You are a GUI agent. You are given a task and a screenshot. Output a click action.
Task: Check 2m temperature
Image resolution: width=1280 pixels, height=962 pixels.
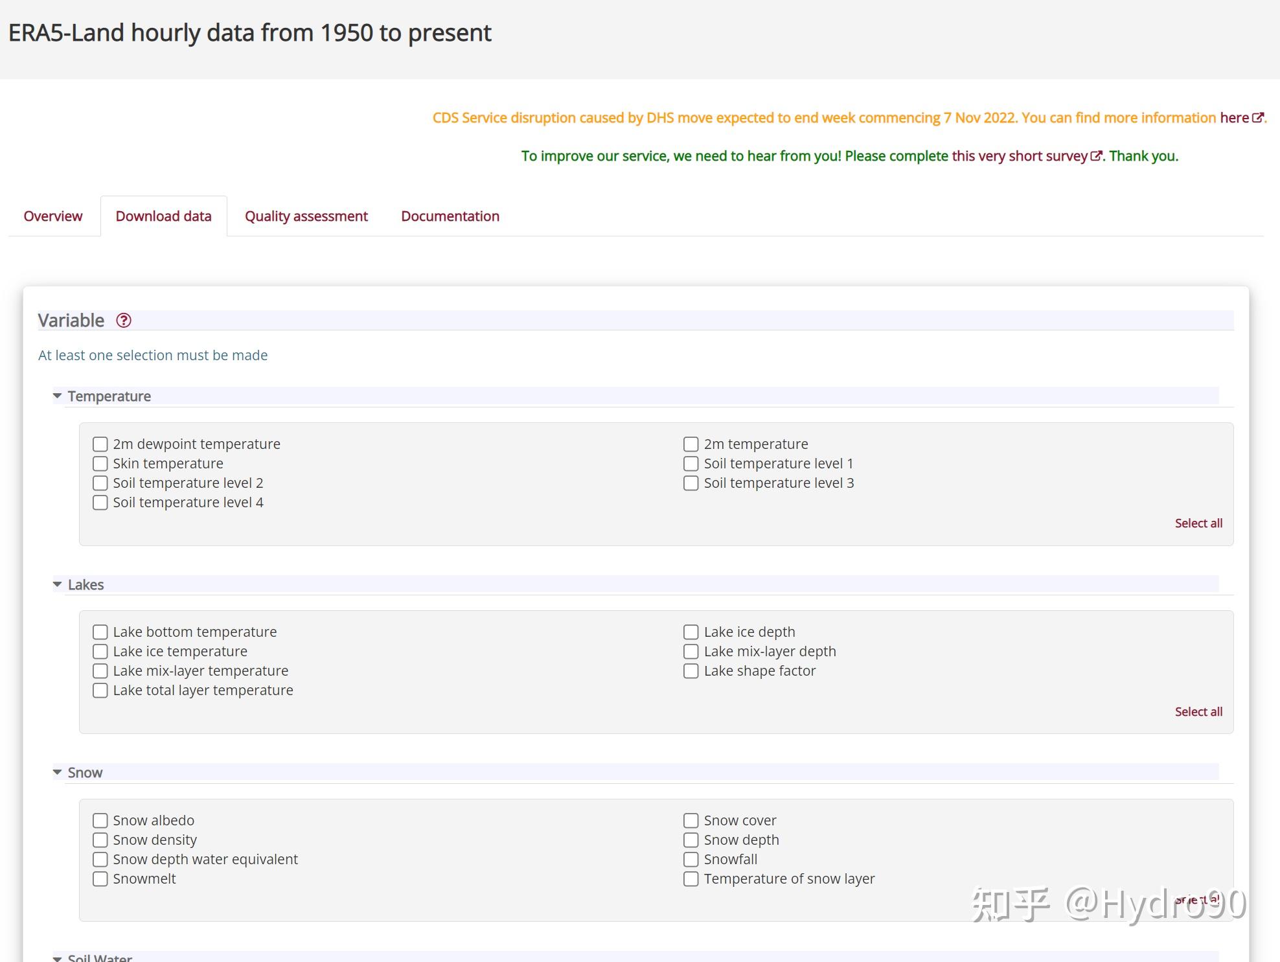pos(691,444)
